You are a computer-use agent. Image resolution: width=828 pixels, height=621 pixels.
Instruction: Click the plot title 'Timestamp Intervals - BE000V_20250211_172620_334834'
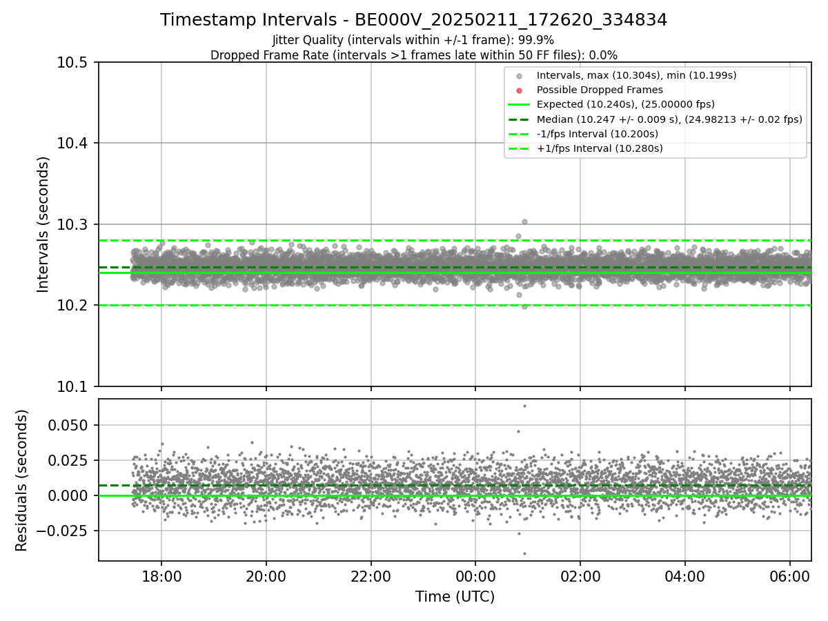[x=413, y=20]
